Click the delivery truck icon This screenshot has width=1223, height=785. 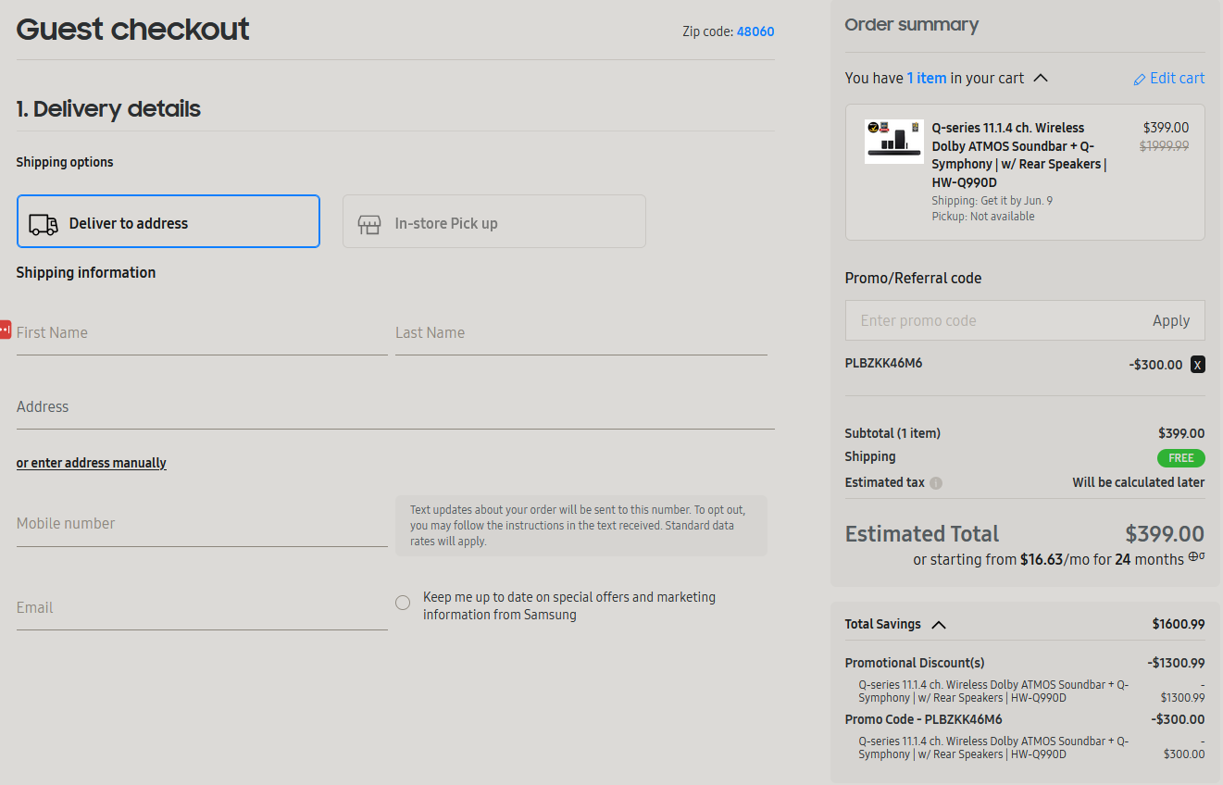(44, 224)
